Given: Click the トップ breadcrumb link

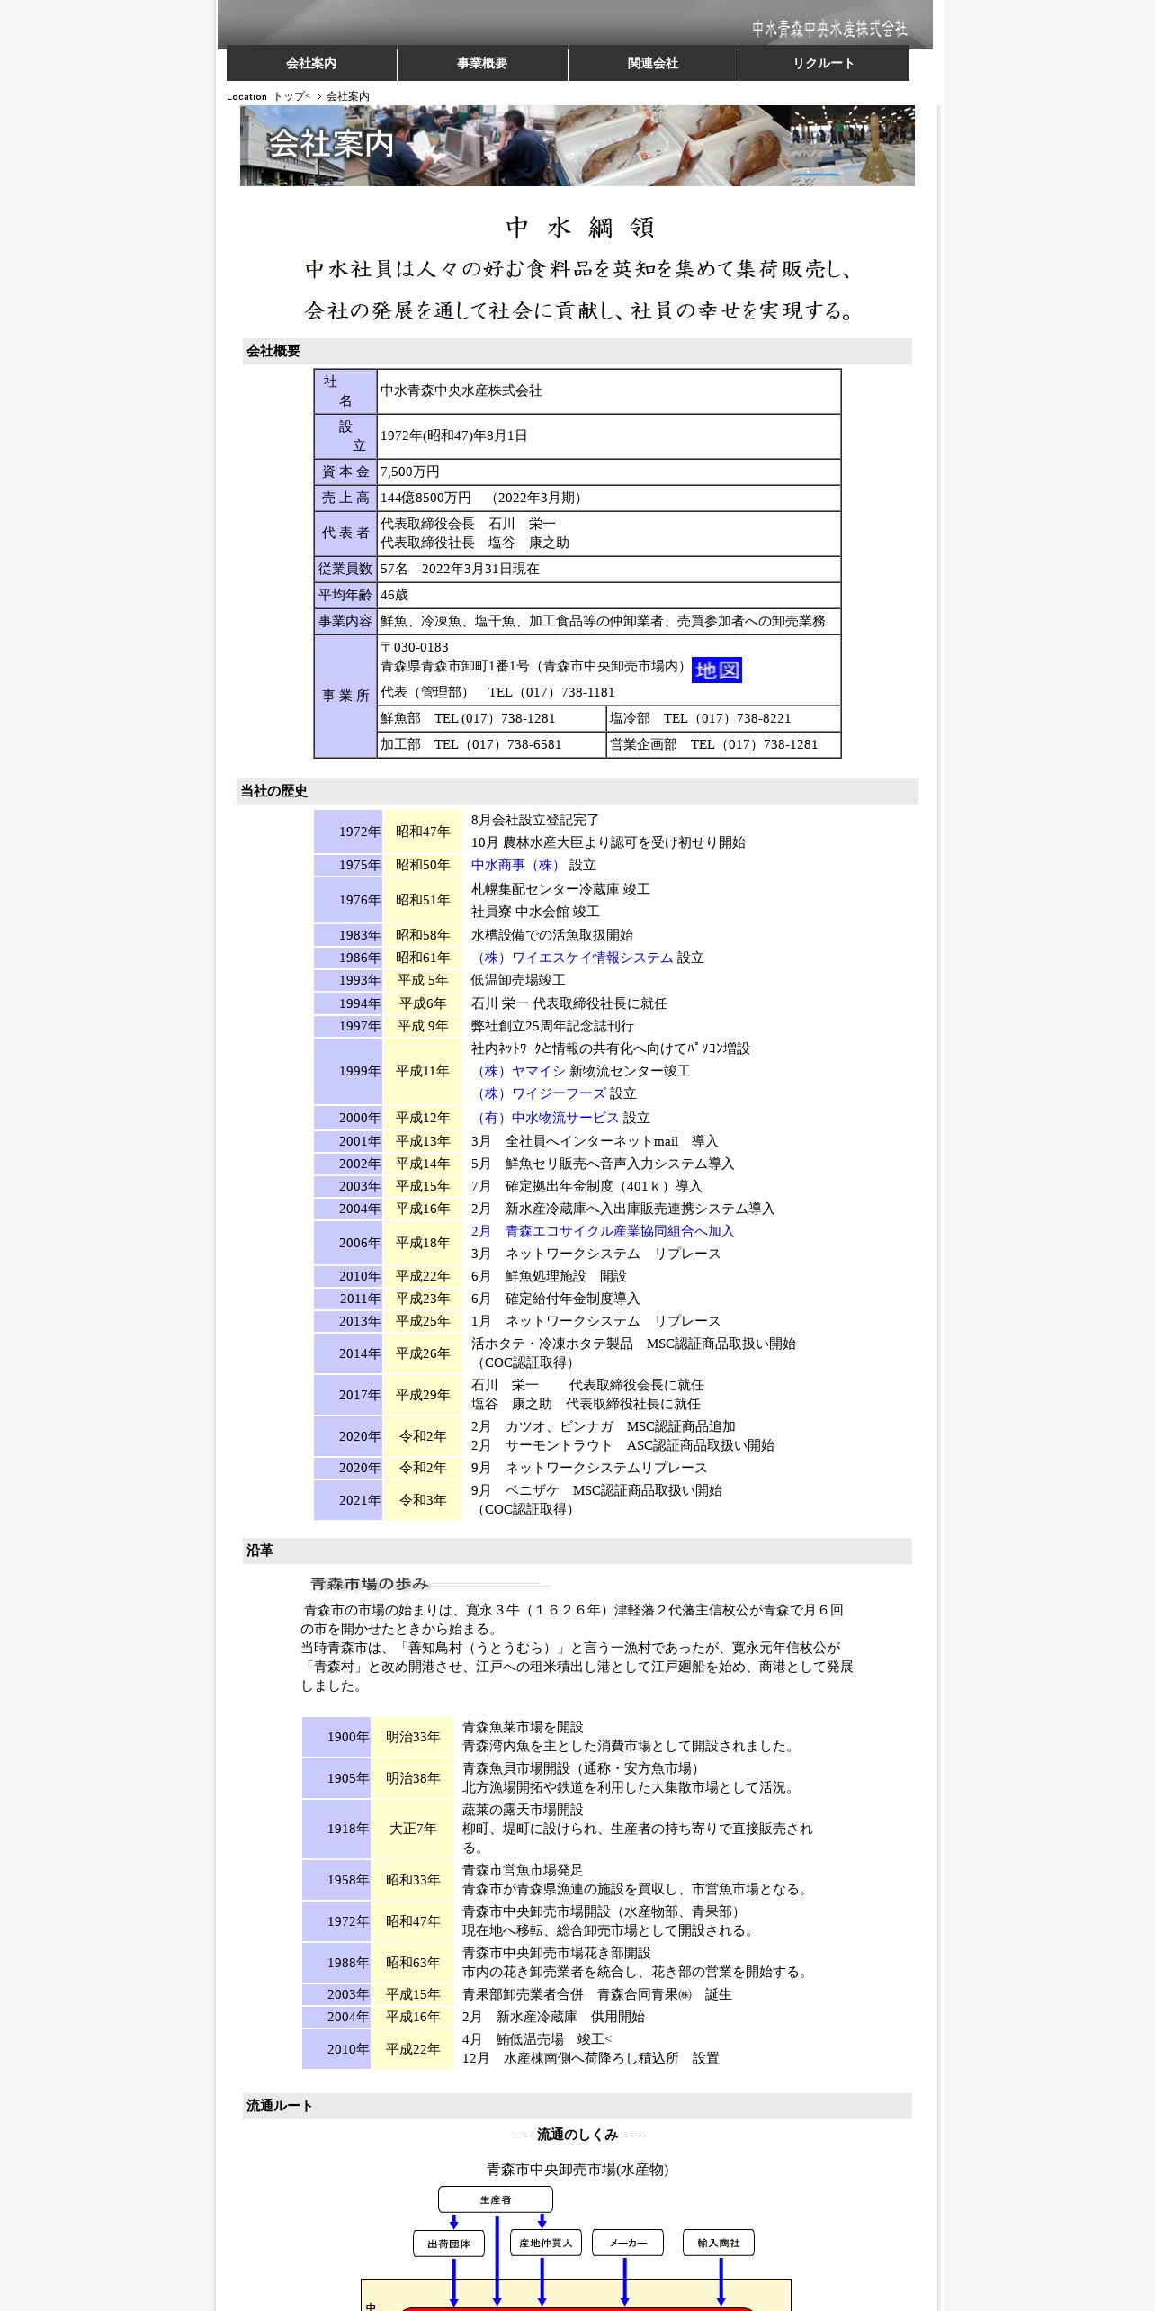Looking at the screenshot, I should (x=289, y=96).
